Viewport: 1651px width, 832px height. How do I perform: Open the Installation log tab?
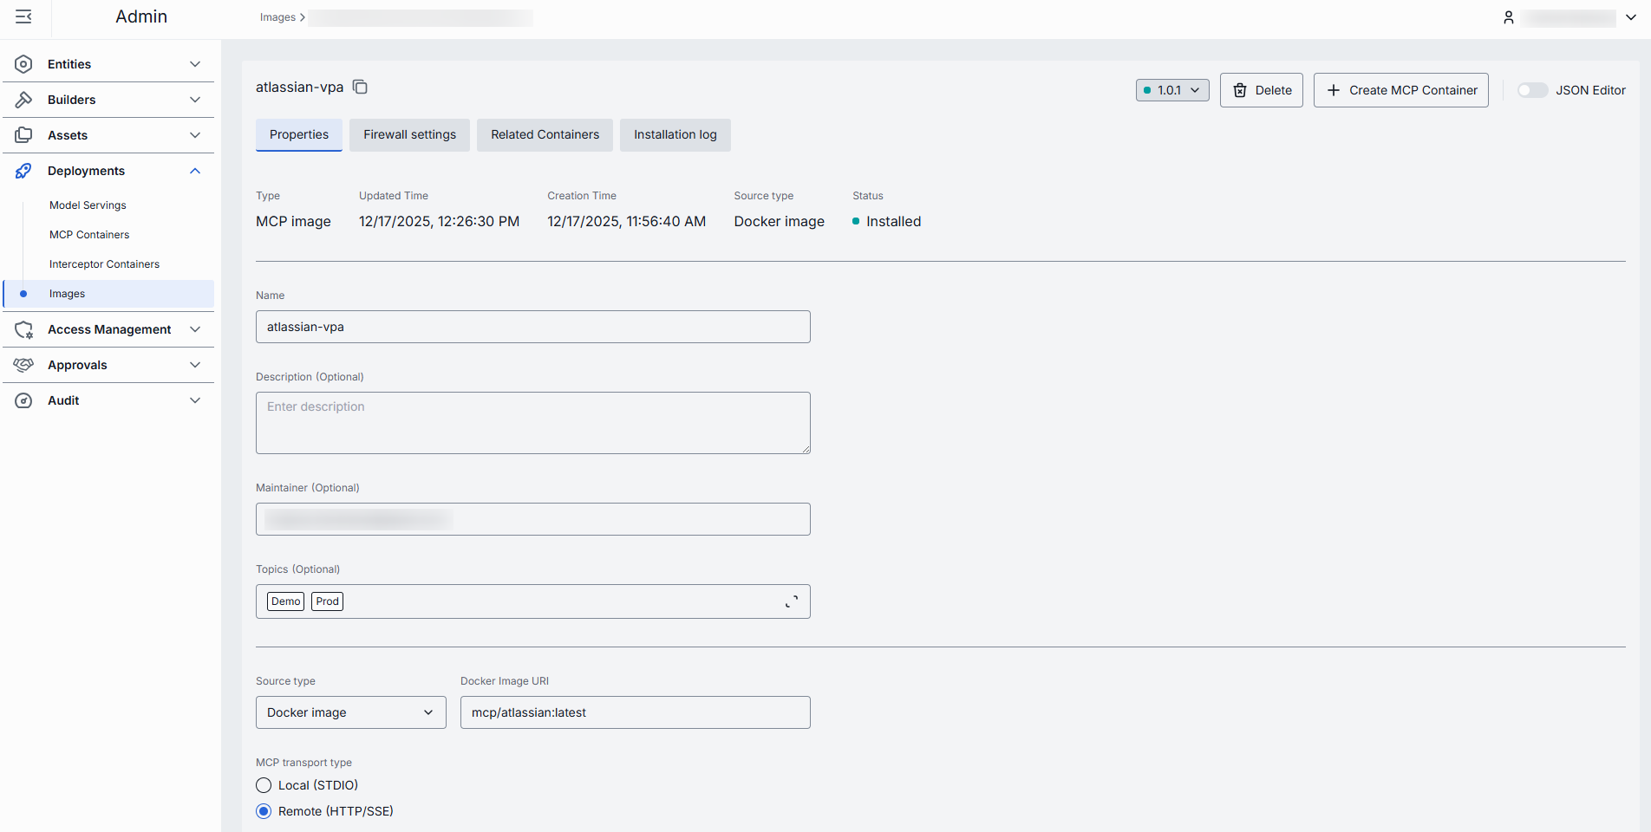675,134
